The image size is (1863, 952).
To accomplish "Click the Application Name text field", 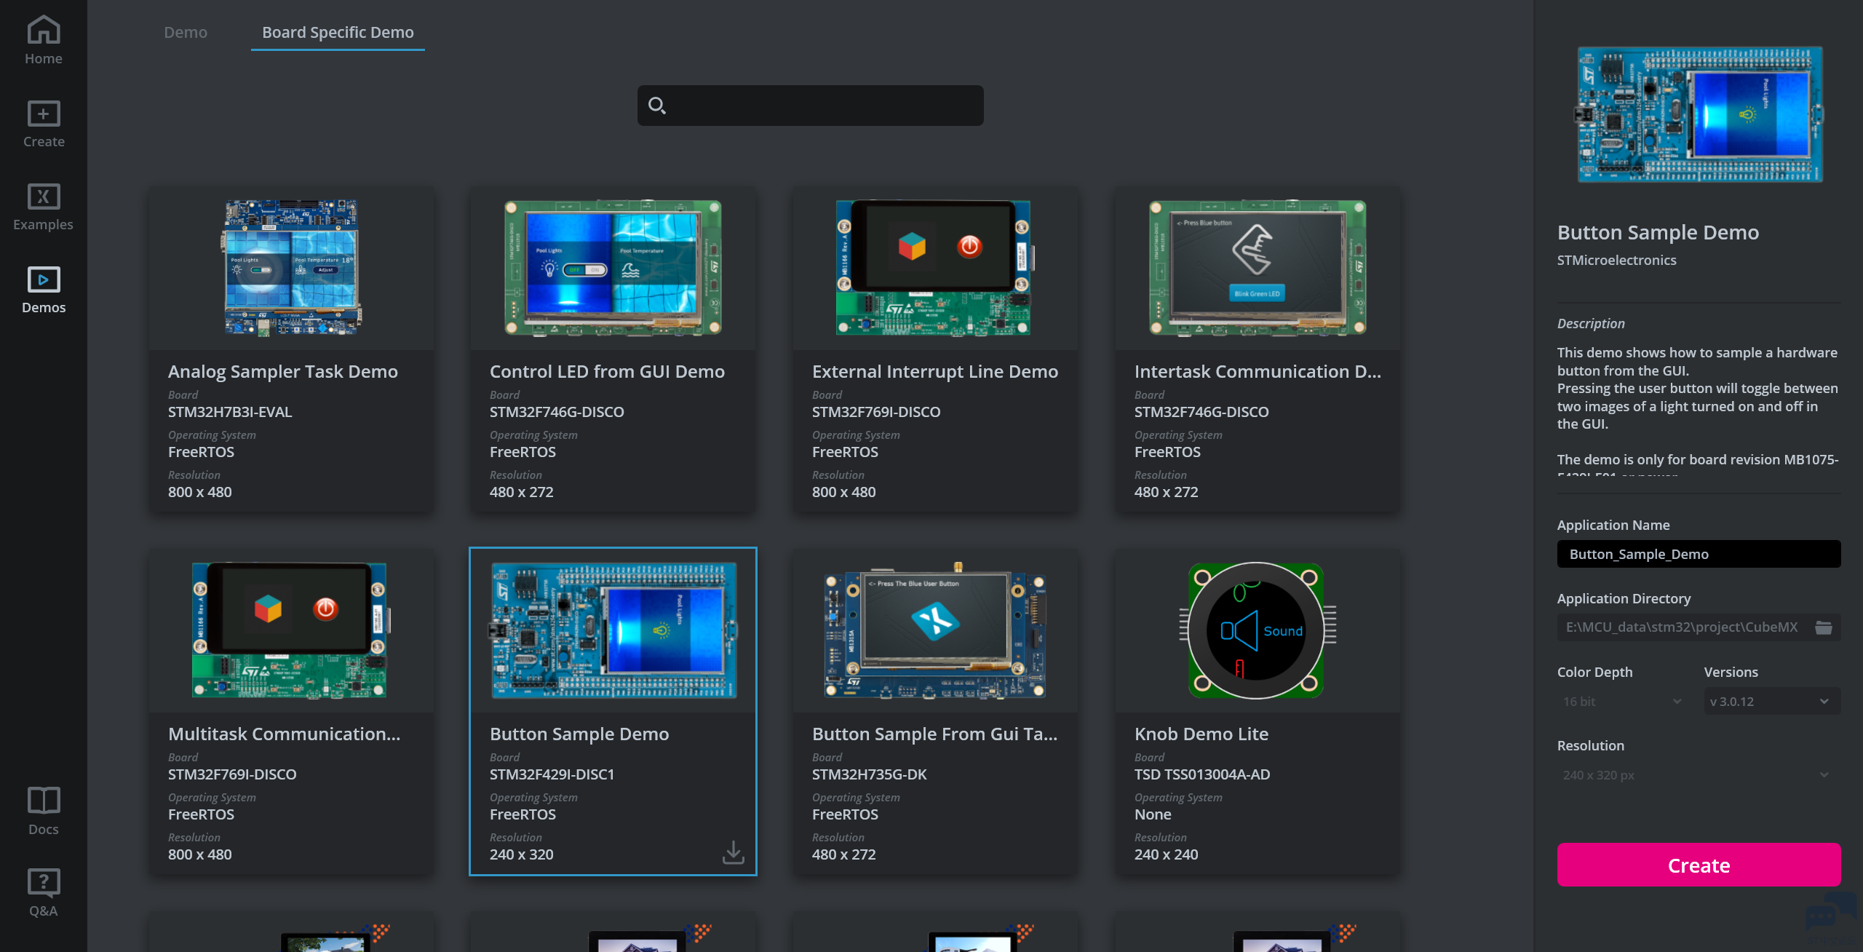I will tap(1698, 554).
